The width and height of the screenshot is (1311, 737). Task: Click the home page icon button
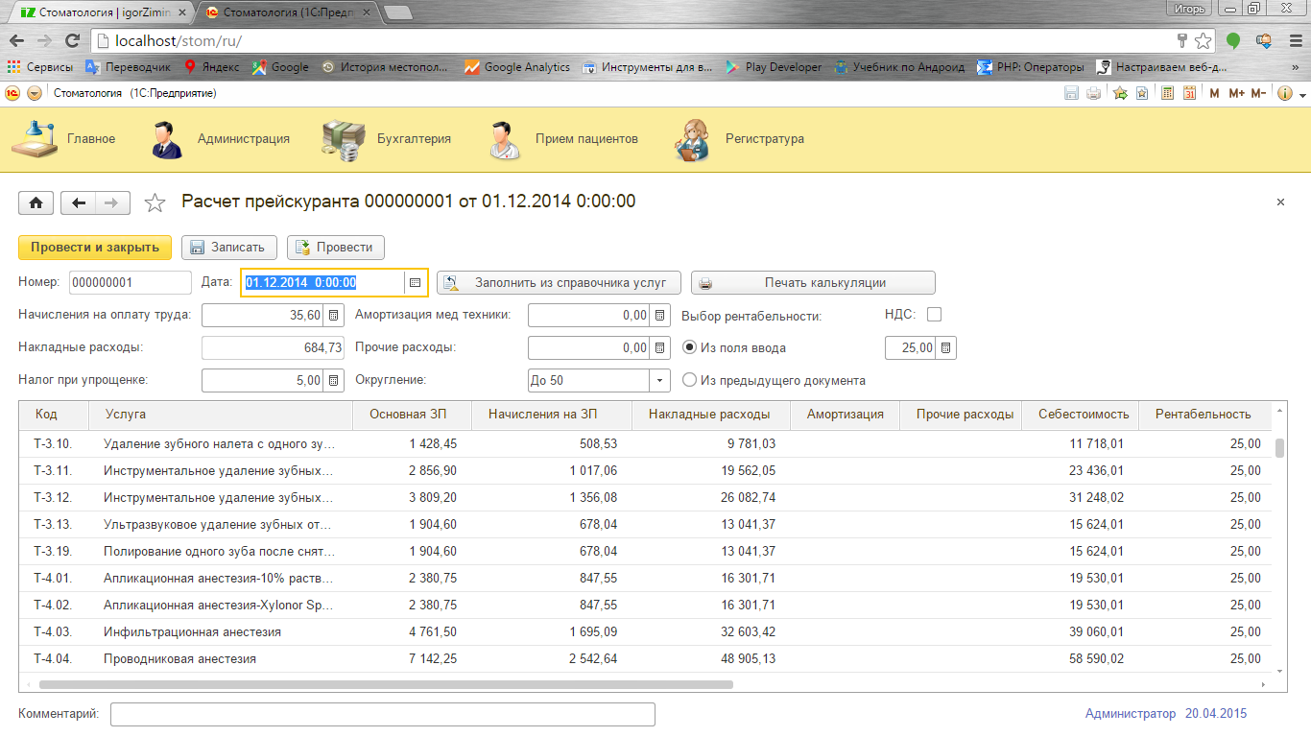point(36,202)
